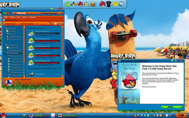Show hidden toolbar commands via chevron
This screenshot has width=189, height=118.
point(37,24)
